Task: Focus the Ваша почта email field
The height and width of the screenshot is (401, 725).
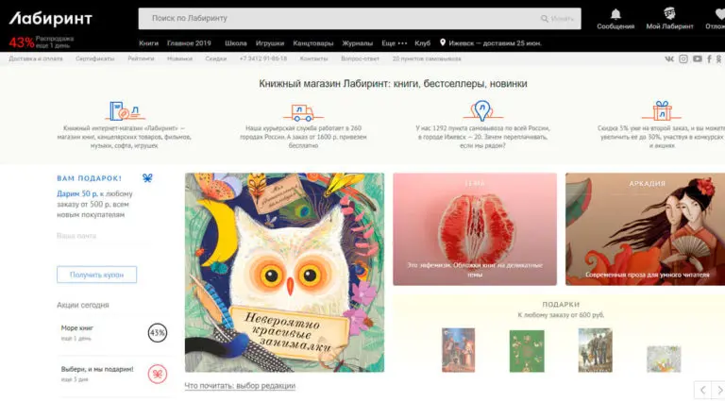Action: [x=103, y=236]
